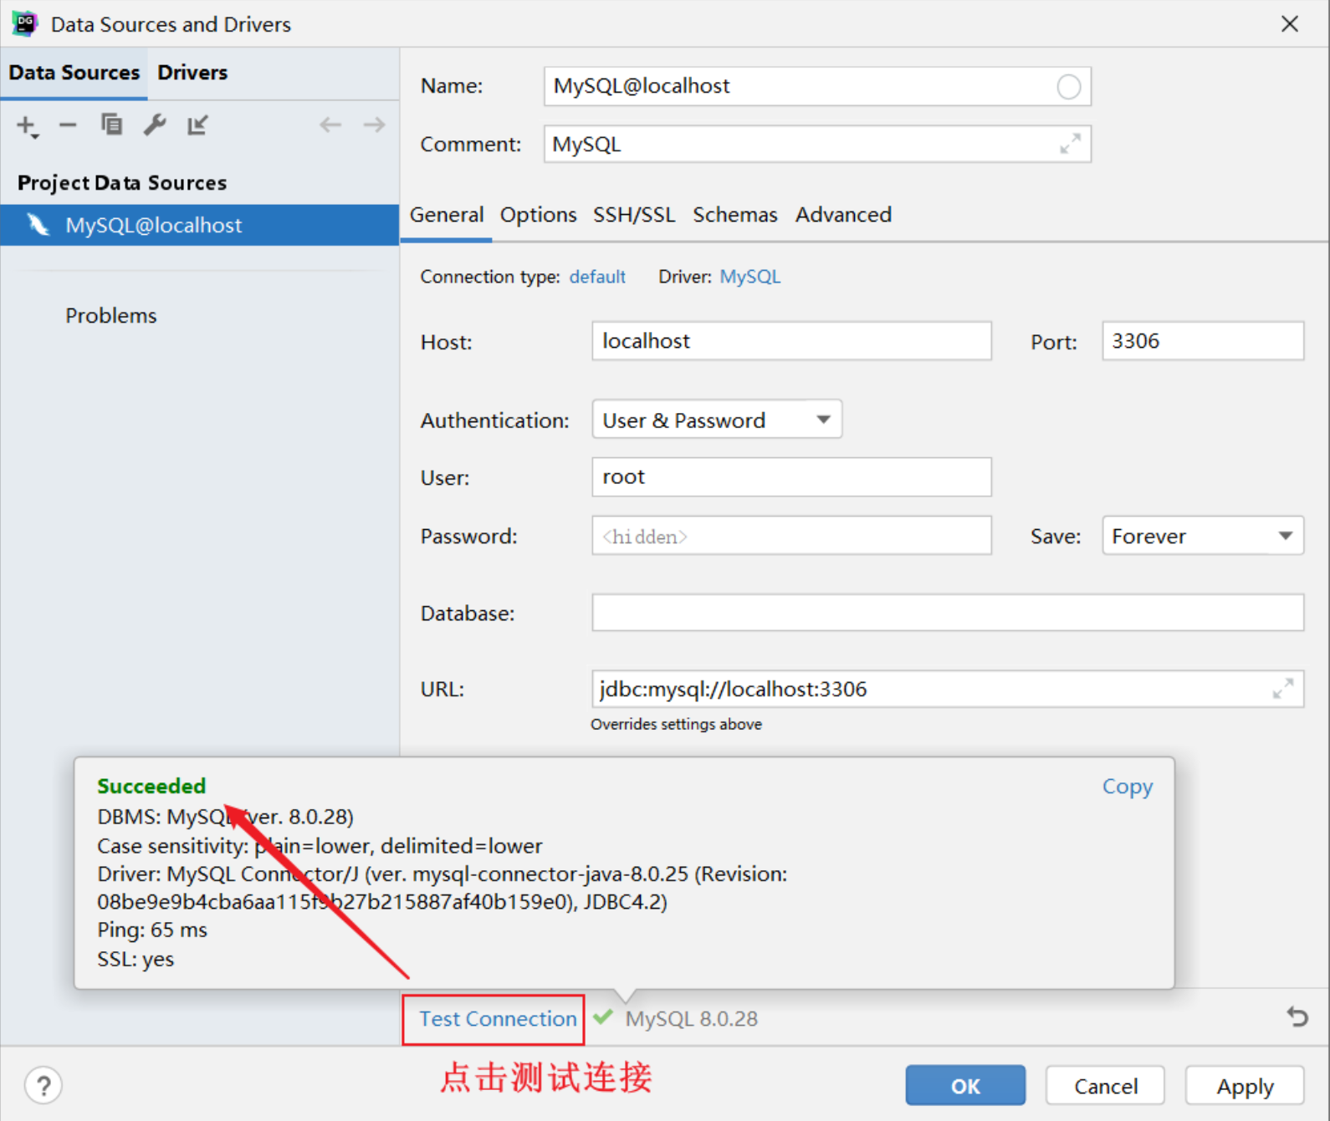
Task: Click the Port field showing 3306
Action: click(x=1203, y=341)
